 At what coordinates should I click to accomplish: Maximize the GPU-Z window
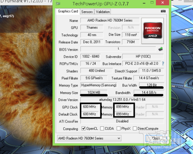point(152,3)
